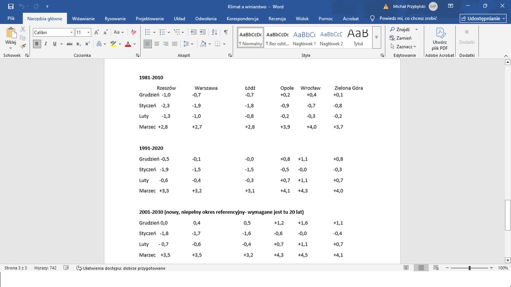Toggle underline formatting

(54, 44)
